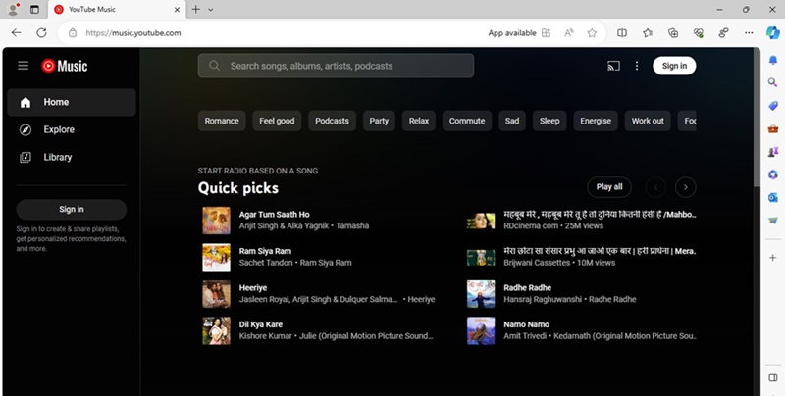
Task: Open the hamburger guide menu
Action: pyautogui.click(x=23, y=66)
